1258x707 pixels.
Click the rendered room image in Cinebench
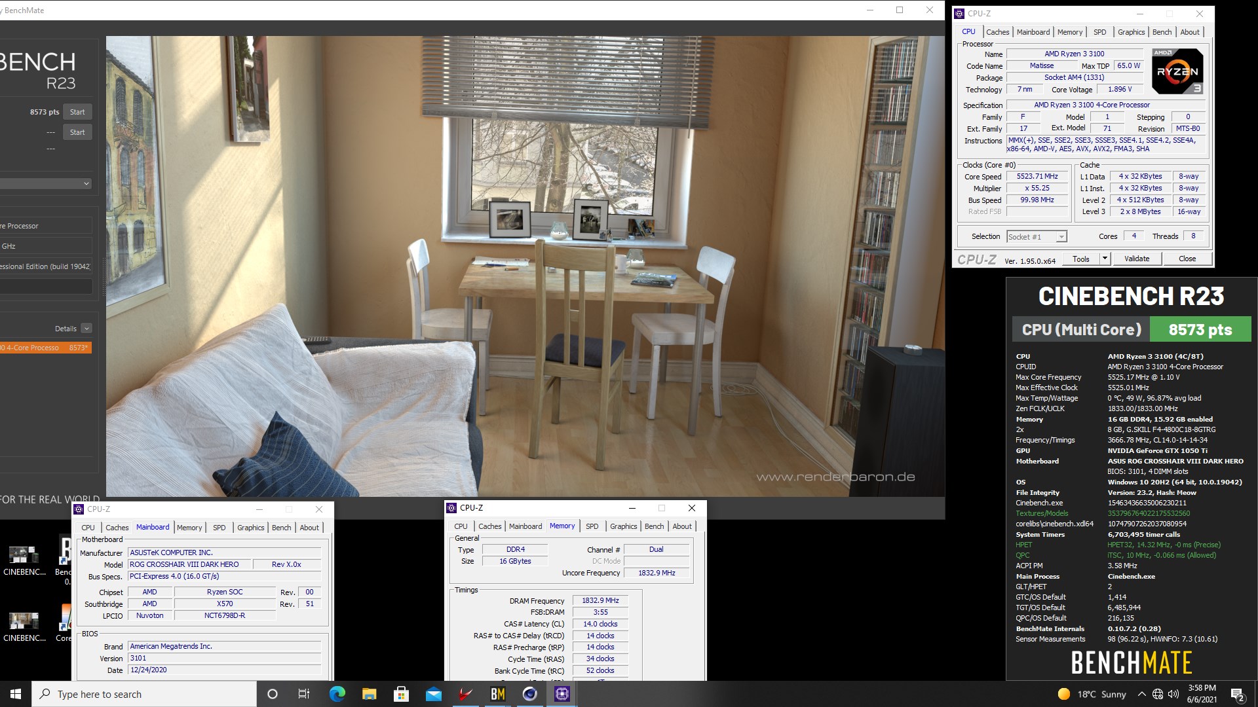(525, 266)
